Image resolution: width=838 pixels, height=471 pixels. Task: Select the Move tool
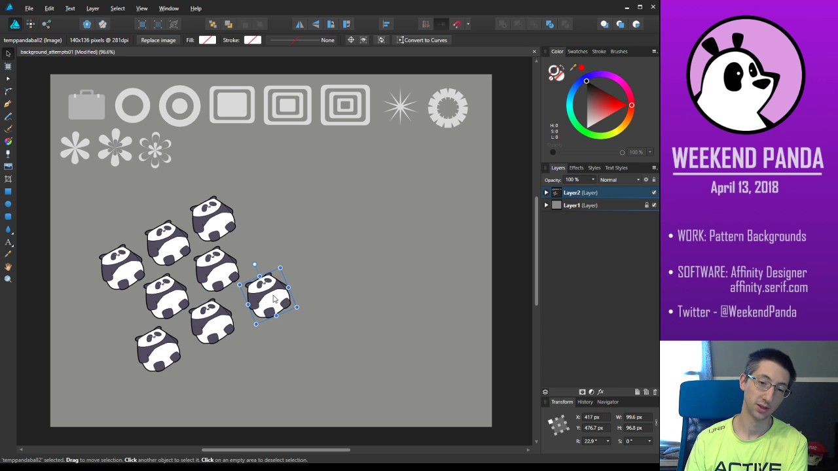point(8,54)
